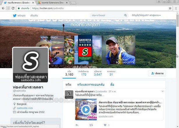
Task: Open the sadoodta.com profile link
Action: click(25, 108)
